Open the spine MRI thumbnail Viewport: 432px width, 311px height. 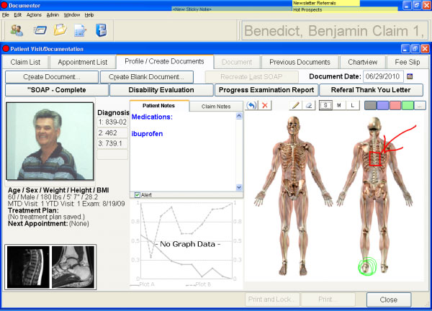click(28, 267)
